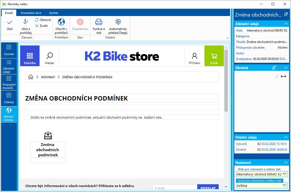The width and height of the screenshot is (291, 192).
Task: Cancel changes with Zrušit
Action: (41, 26)
